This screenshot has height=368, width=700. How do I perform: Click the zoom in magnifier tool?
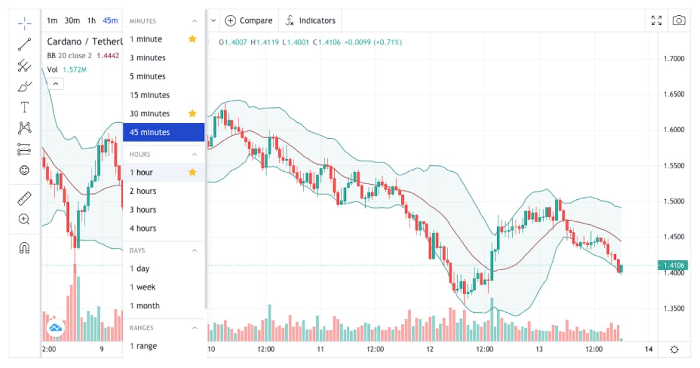[24, 220]
